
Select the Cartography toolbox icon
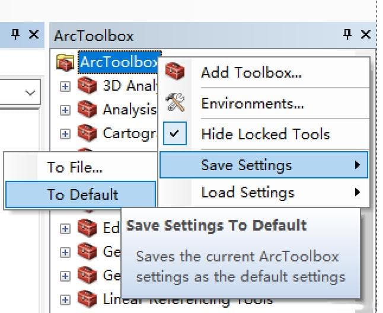click(x=87, y=133)
